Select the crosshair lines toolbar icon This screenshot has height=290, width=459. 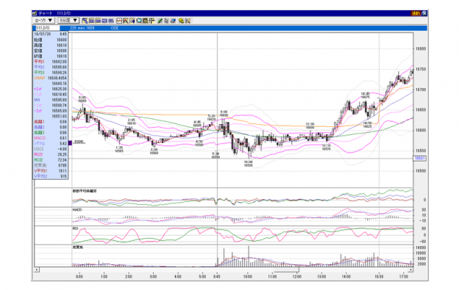[x=152, y=21]
